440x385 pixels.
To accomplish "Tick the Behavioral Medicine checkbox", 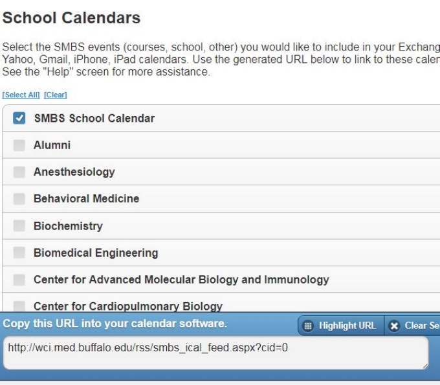I will (19, 199).
